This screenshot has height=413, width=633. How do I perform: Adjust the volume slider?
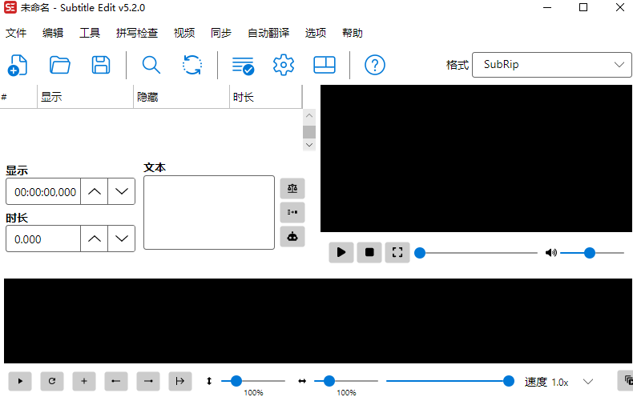click(x=592, y=253)
